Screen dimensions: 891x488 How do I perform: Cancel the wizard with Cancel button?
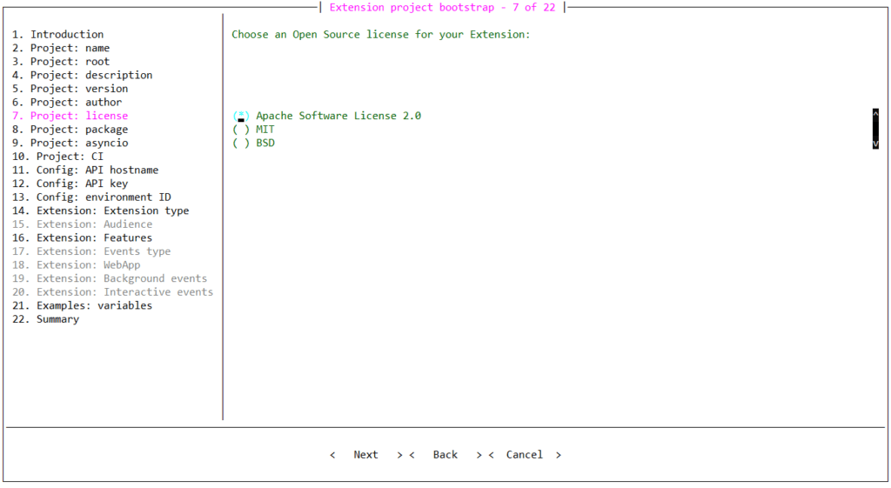[525, 454]
